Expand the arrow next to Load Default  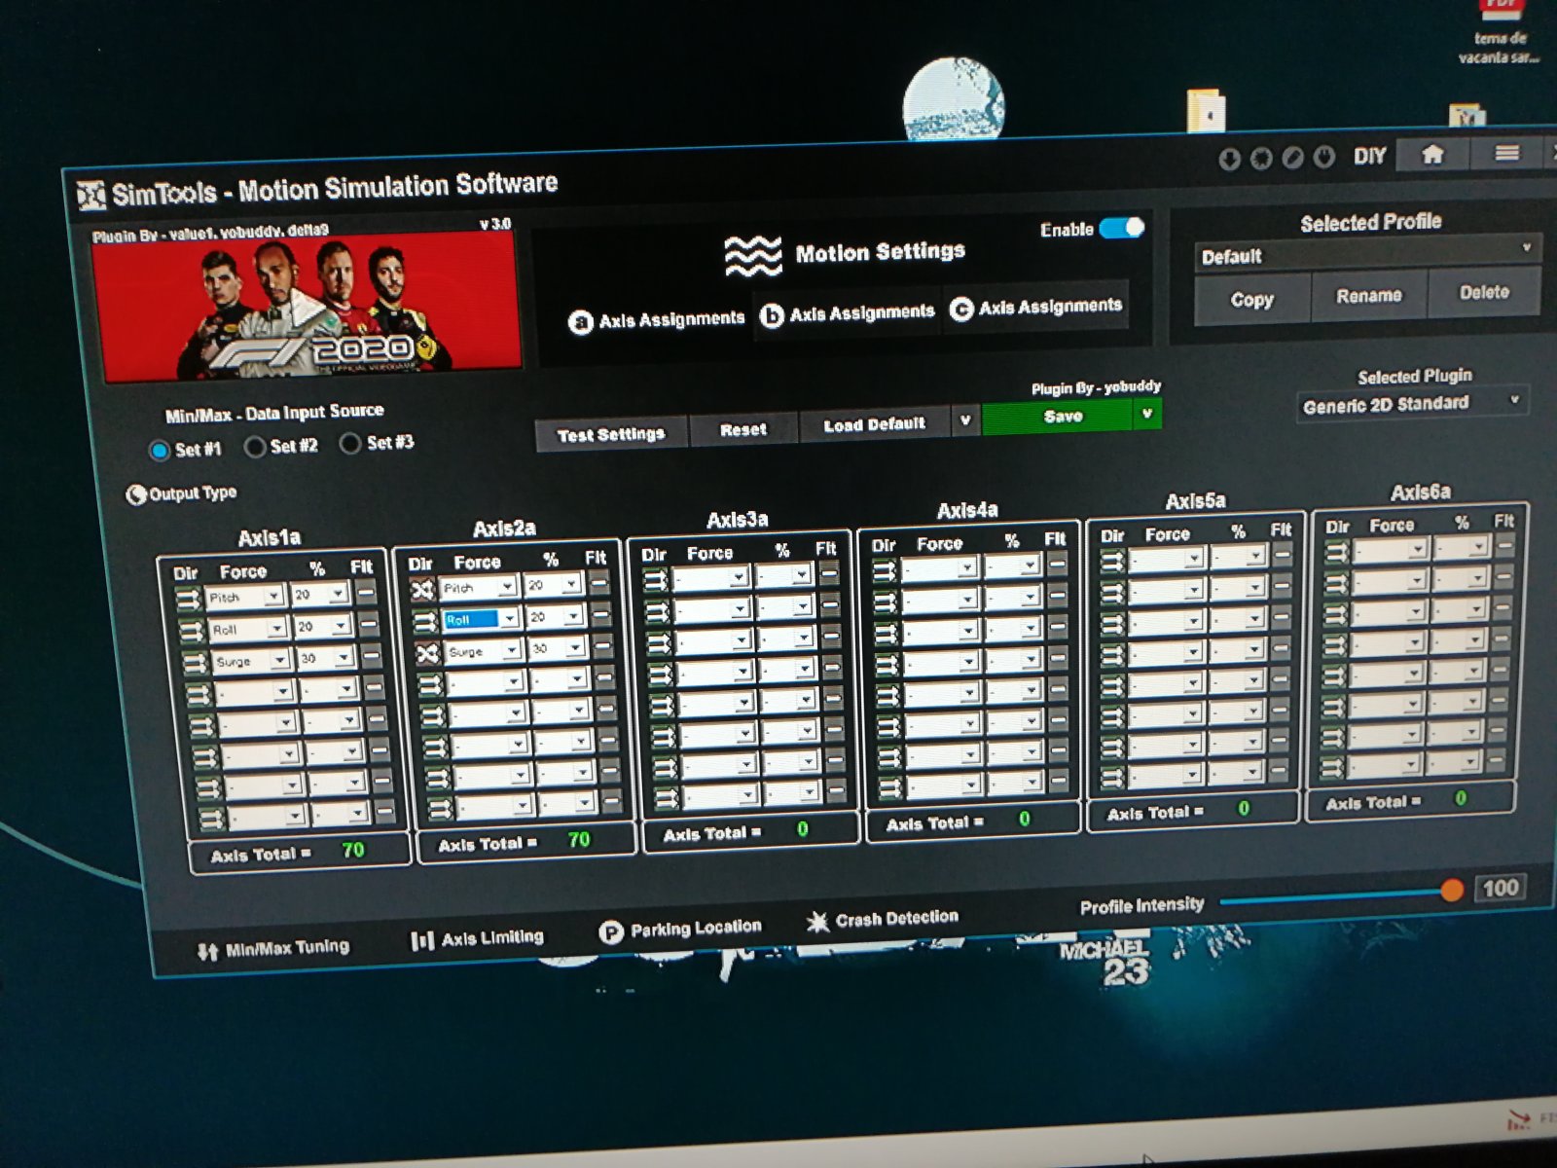(964, 420)
